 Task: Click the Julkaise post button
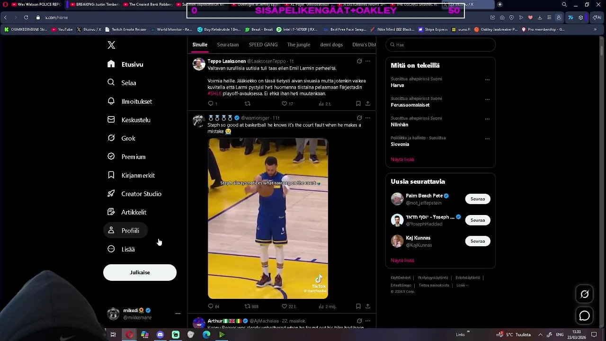(140, 272)
